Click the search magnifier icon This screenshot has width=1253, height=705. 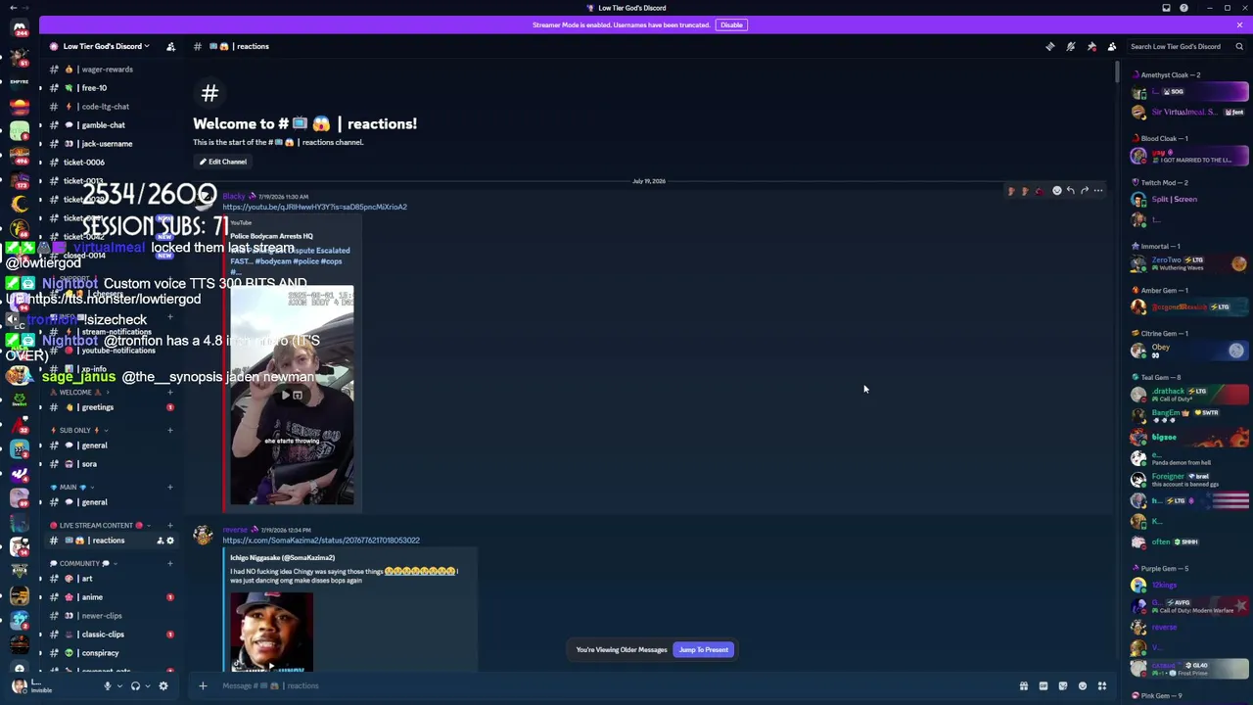(x=1239, y=46)
